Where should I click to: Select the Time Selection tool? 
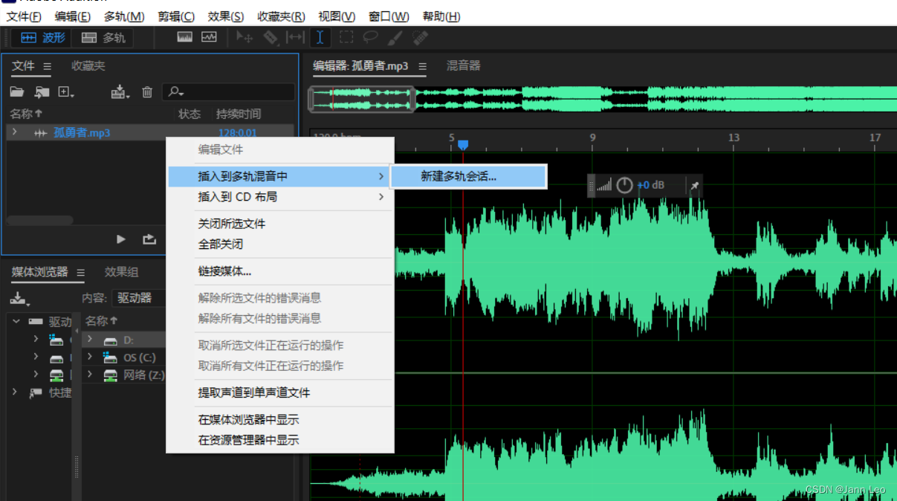(320, 36)
